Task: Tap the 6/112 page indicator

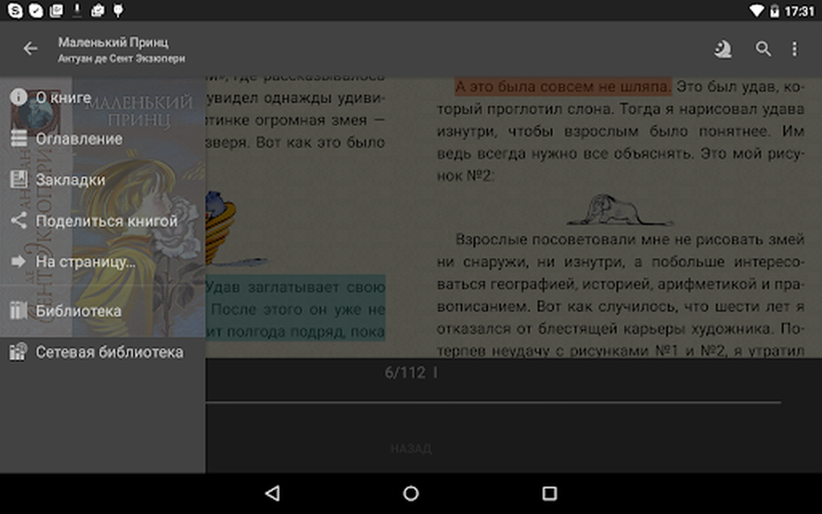Action: (405, 373)
